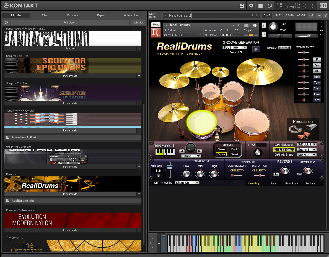Click the Add Library button
Screen dimensions: 329x257
[70, 22]
